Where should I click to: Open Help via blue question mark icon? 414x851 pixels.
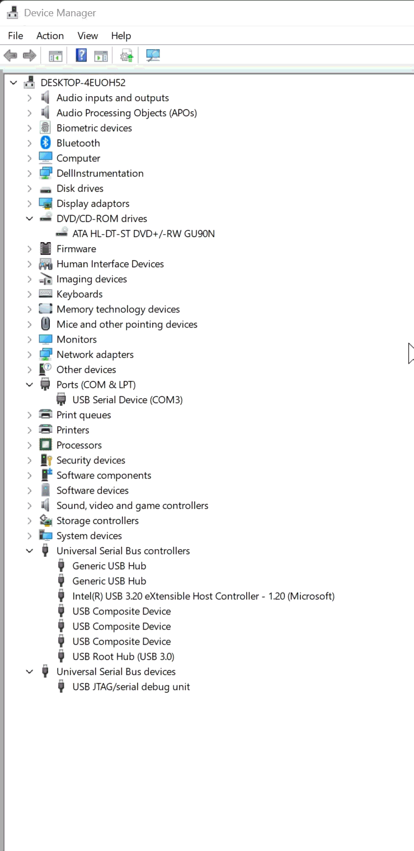point(81,55)
